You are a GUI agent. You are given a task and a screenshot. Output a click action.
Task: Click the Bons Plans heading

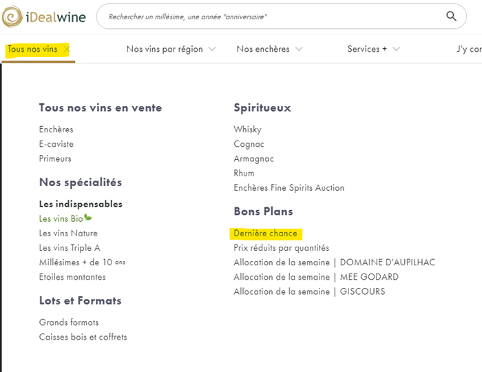click(x=264, y=211)
